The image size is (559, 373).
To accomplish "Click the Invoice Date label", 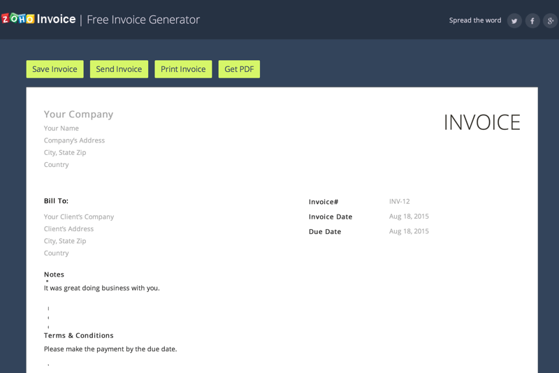I will tap(331, 217).
